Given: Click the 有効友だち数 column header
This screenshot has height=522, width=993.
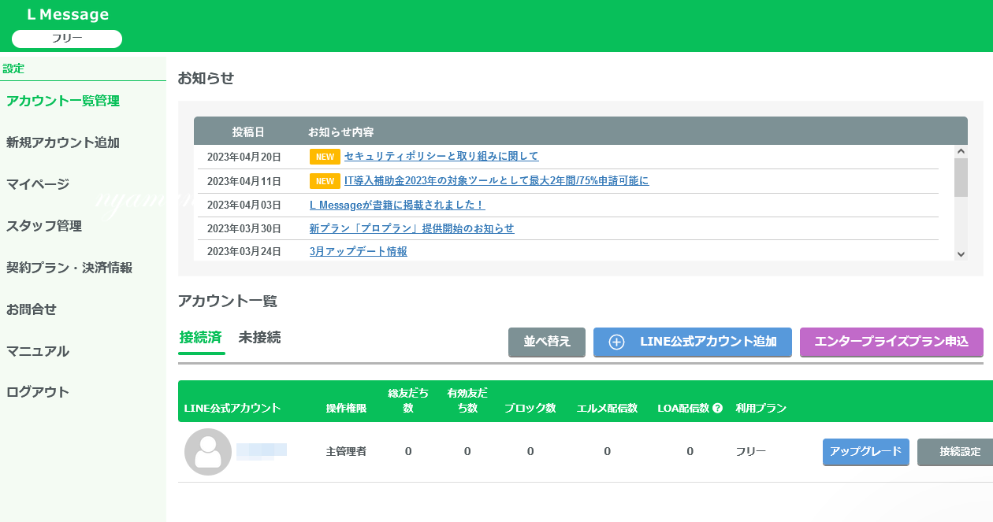Looking at the screenshot, I should 467,400.
